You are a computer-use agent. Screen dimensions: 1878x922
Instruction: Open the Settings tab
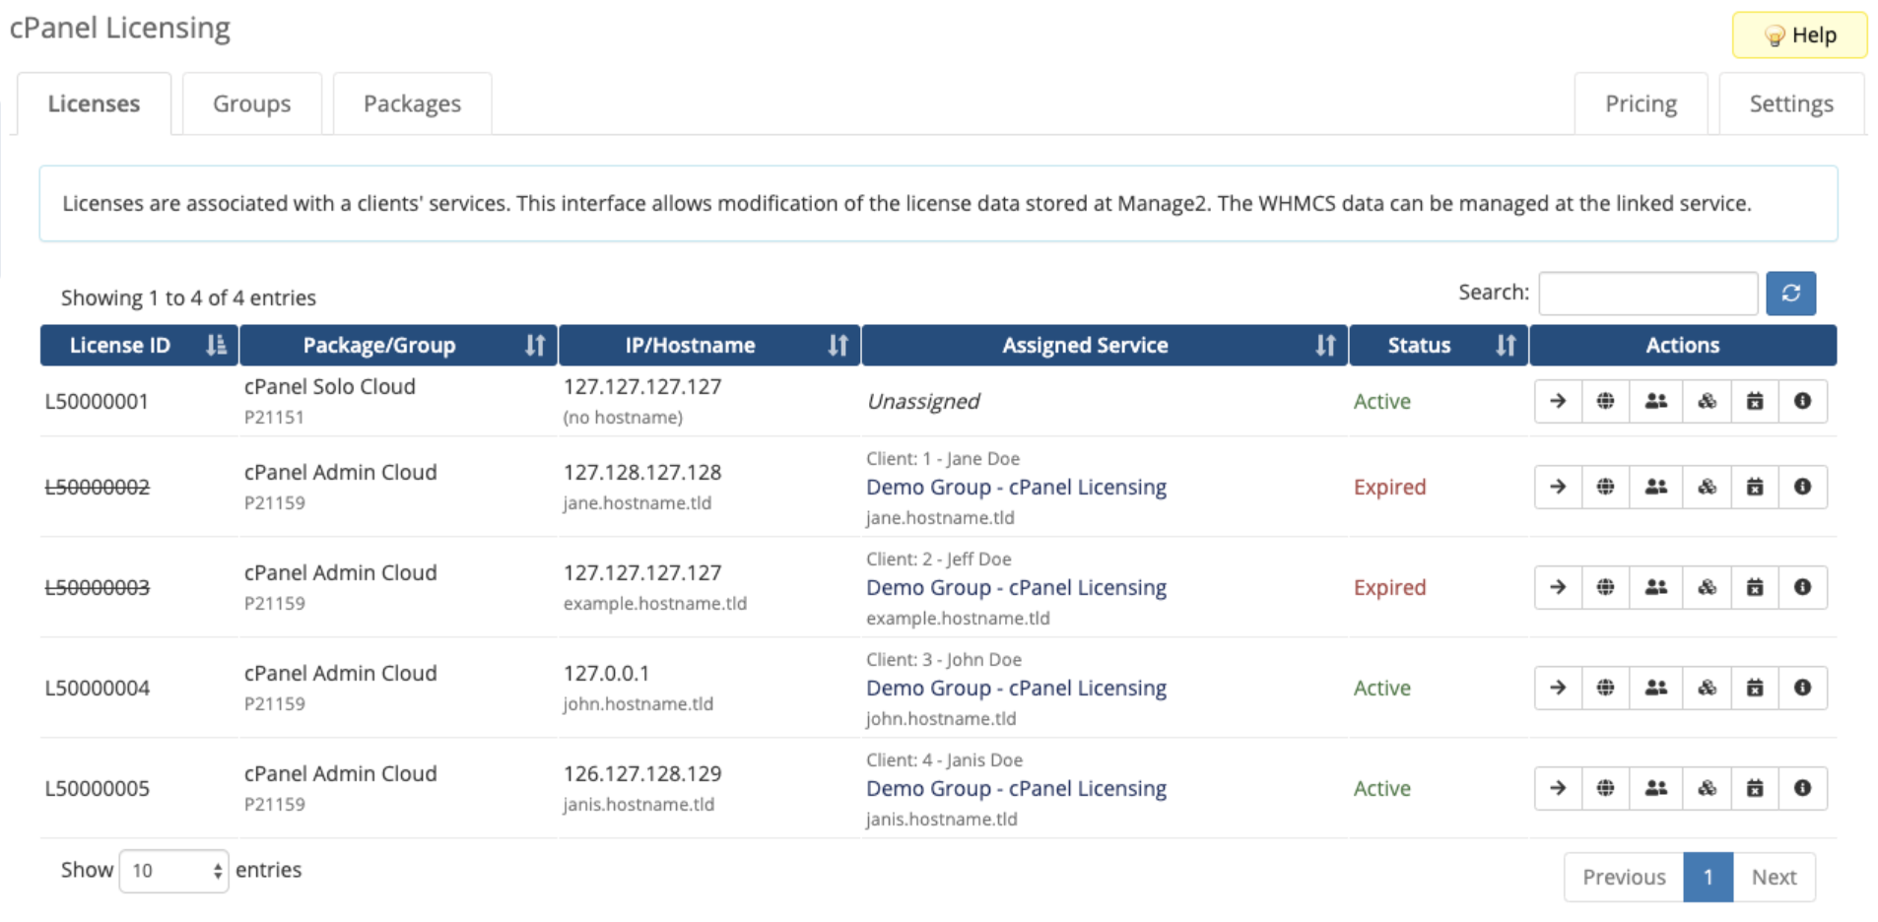[x=1791, y=103]
